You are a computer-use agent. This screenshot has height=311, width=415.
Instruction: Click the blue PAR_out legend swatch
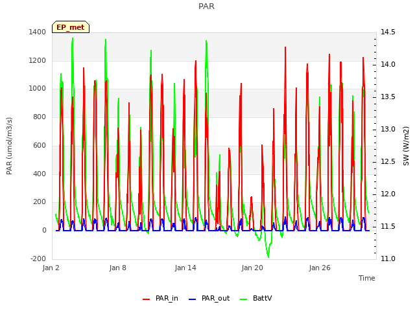[193, 299]
